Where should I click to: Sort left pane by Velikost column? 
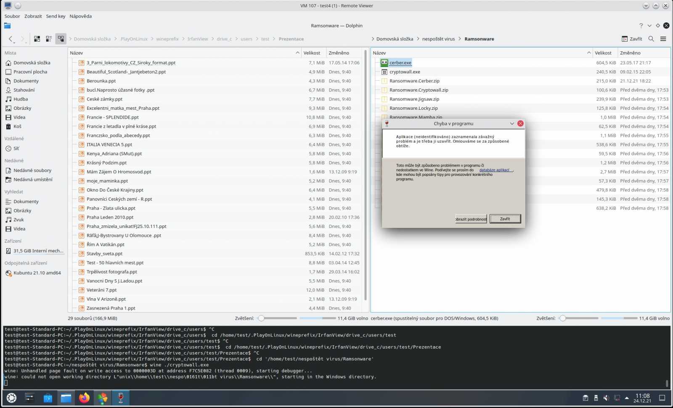coord(313,53)
